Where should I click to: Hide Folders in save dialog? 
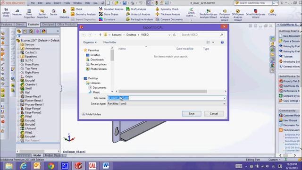pos(92,114)
